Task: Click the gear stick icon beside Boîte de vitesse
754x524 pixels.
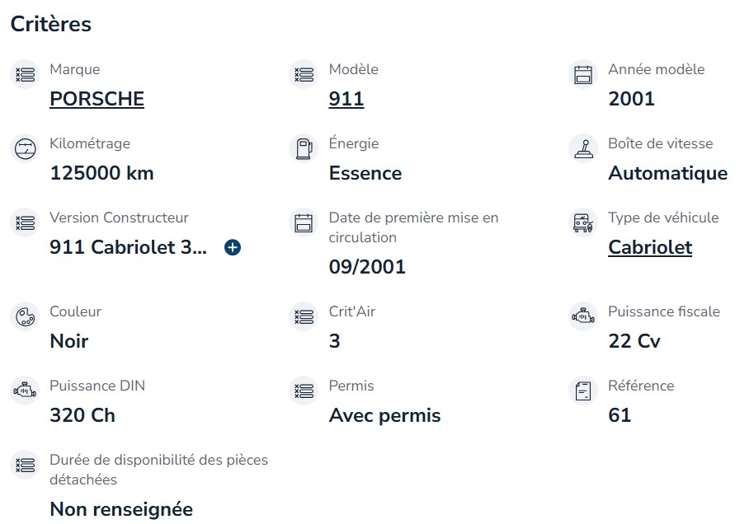Action: click(x=583, y=148)
